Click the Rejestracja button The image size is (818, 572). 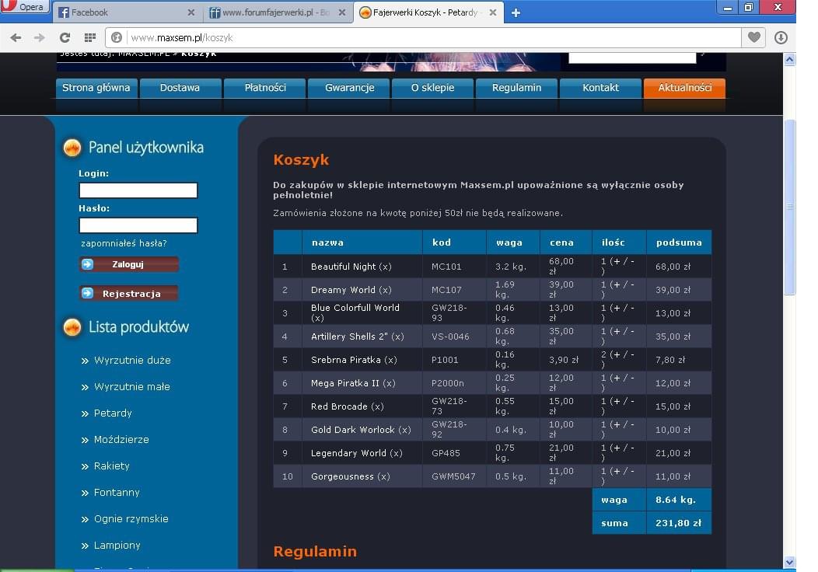[x=129, y=294]
